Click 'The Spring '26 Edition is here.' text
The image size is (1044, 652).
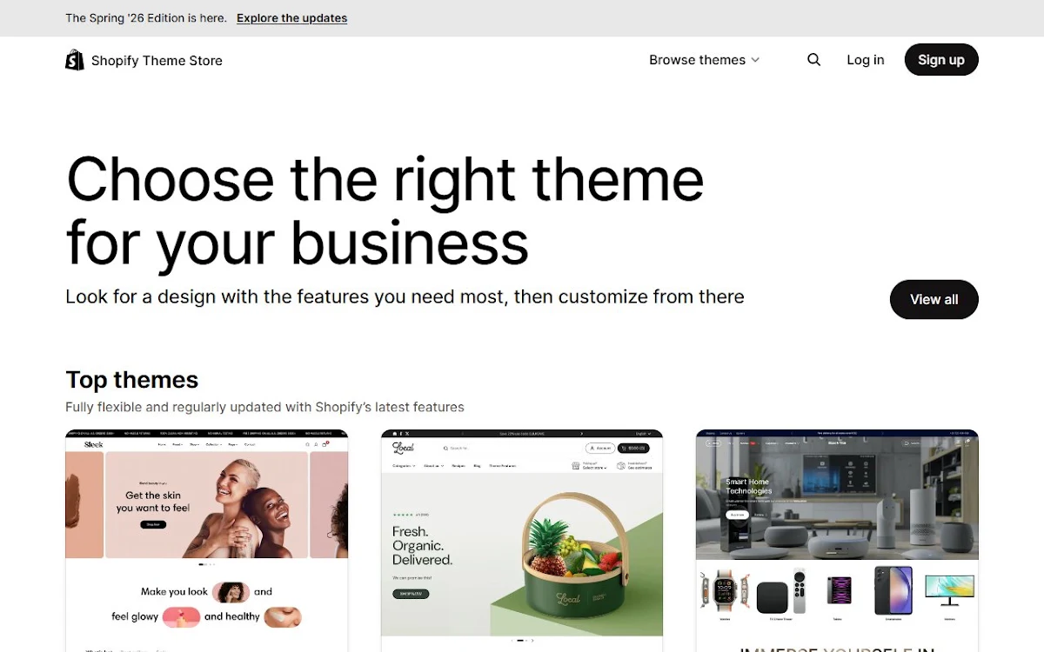coord(146,18)
